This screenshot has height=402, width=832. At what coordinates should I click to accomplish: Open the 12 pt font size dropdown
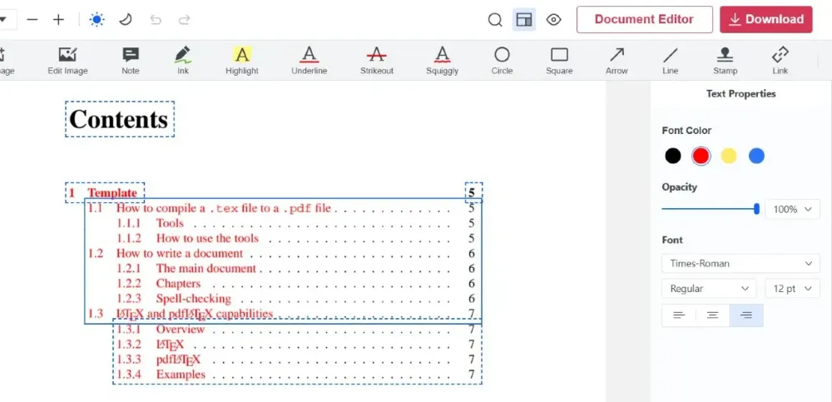point(792,289)
